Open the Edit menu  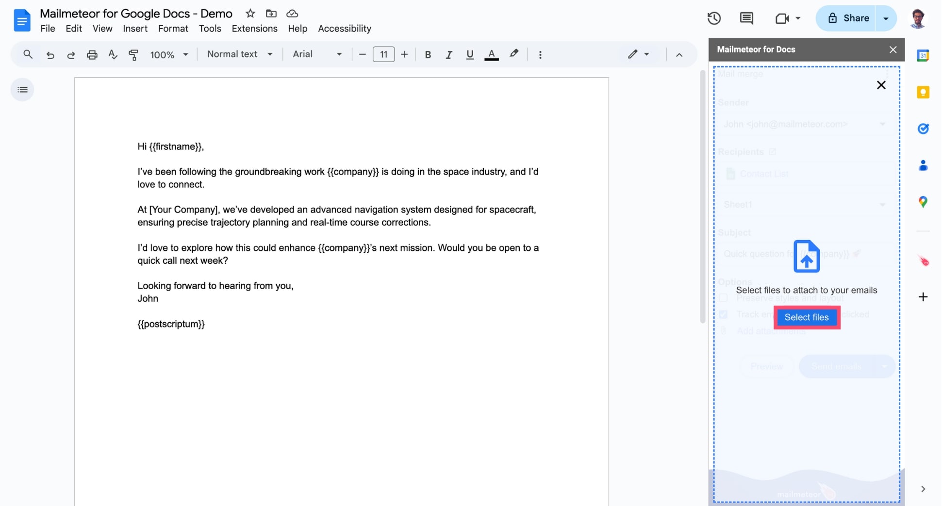coord(74,29)
